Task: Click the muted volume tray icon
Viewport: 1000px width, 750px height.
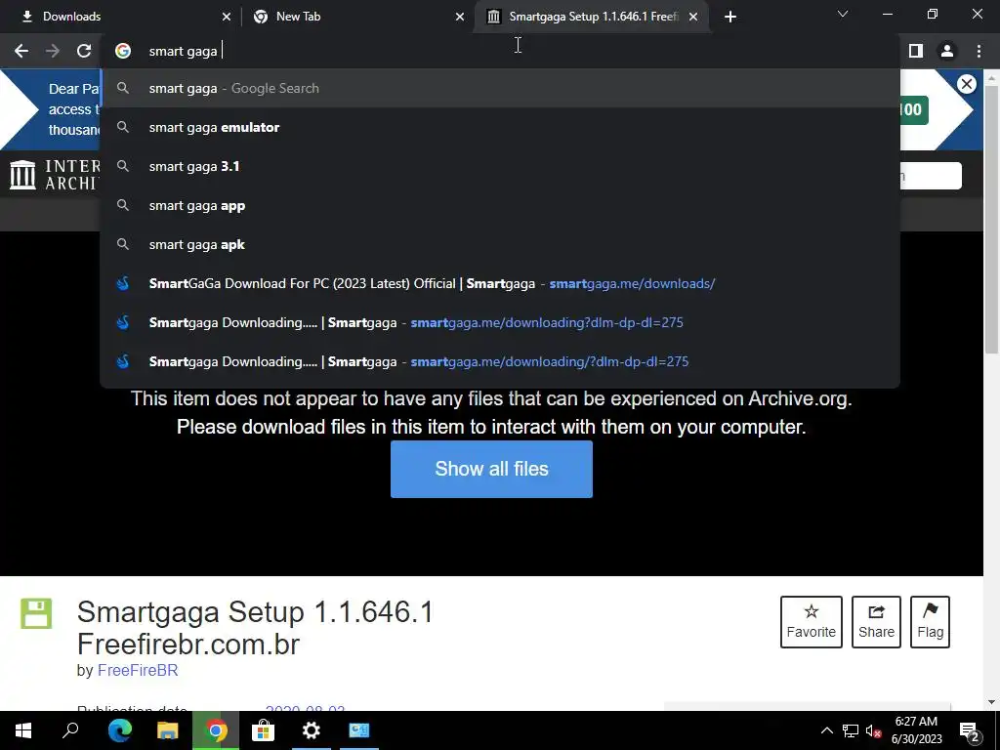Action: click(874, 730)
